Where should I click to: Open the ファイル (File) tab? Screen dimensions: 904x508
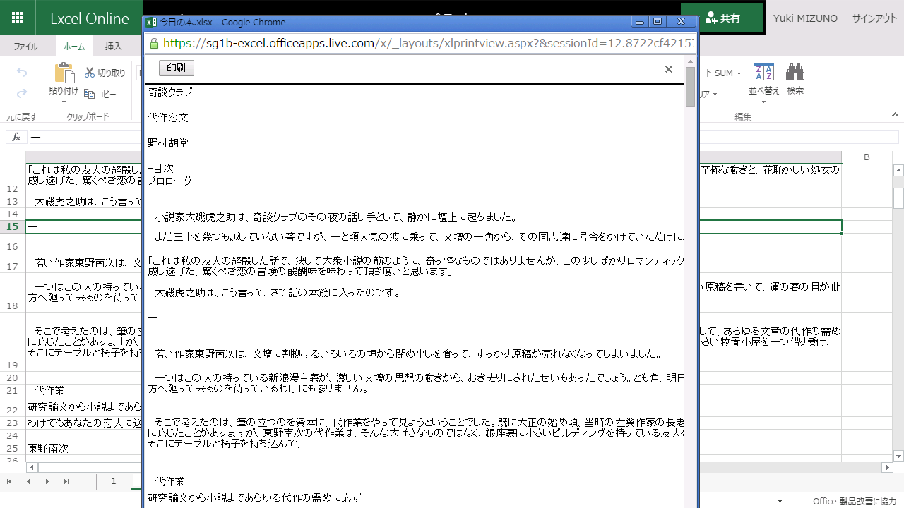(x=26, y=47)
